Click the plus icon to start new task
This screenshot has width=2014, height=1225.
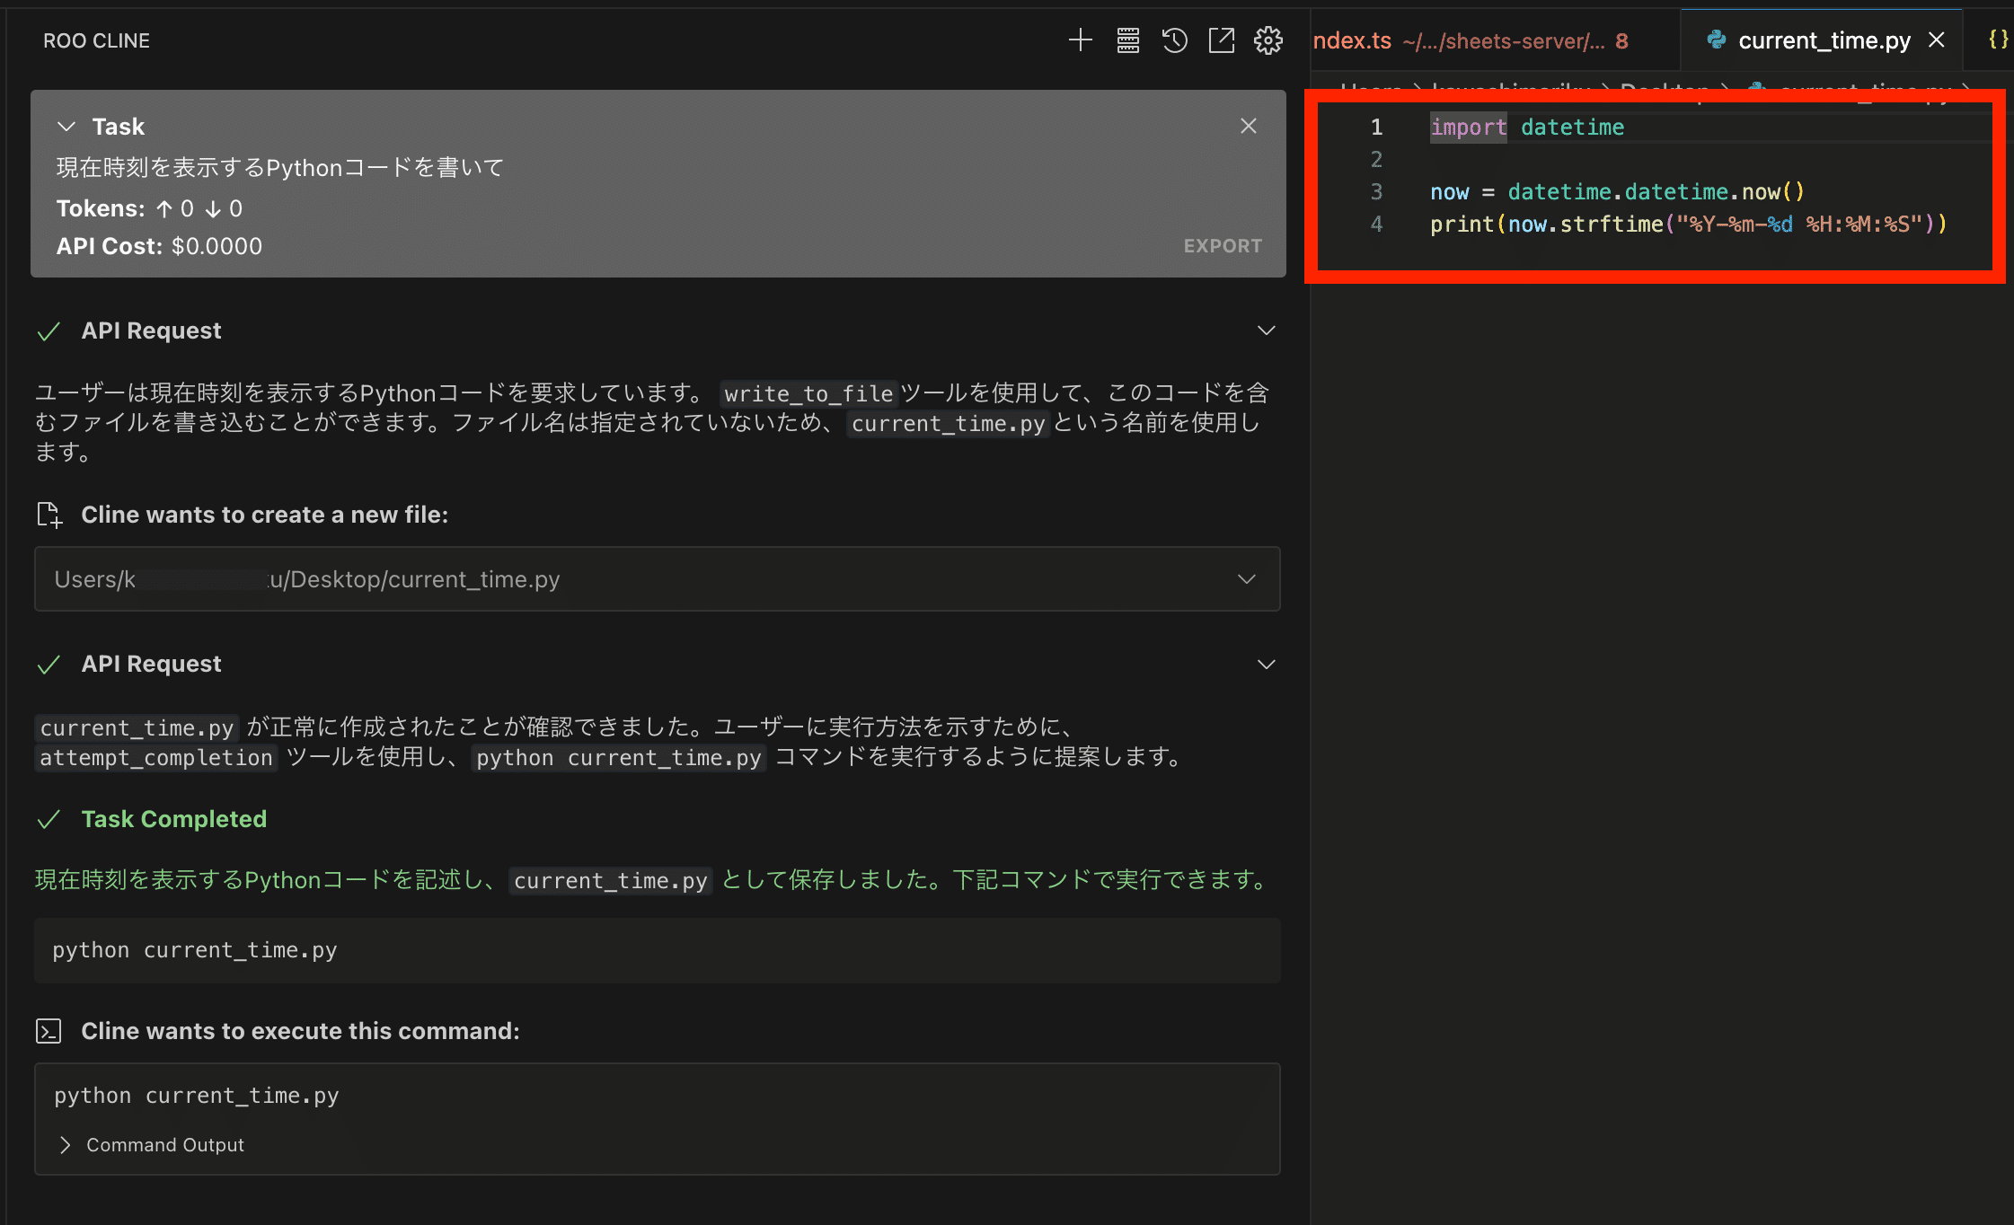click(x=1080, y=40)
